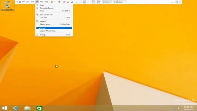The width and height of the screenshot is (197, 111).
Task: Click the console view toolbar icon
Action: pyautogui.click(x=93, y=2)
